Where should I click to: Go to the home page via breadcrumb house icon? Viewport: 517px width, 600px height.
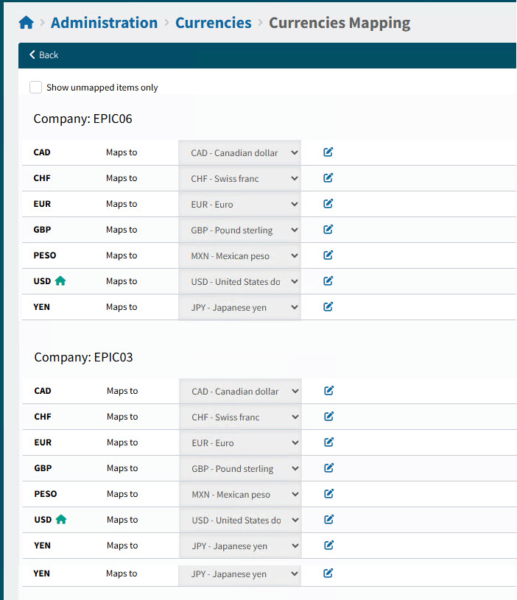pyautogui.click(x=27, y=23)
